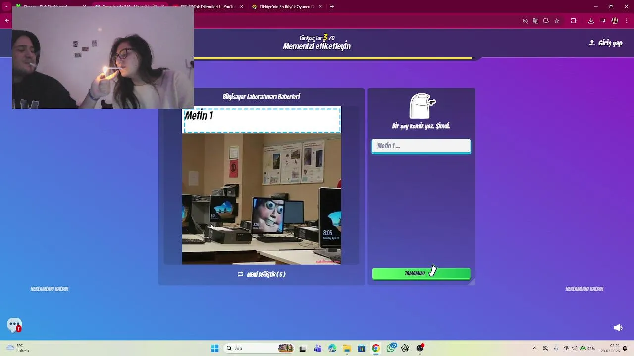Open the tab search dropdown arrow
The width and height of the screenshot is (634, 356).
pyautogui.click(x=6, y=7)
